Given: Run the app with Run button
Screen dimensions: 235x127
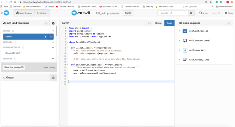Looking at the screenshot, I should pyautogui.click(x=128, y=13).
